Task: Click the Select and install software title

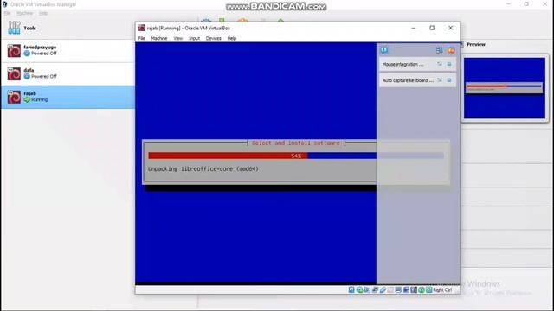Action: 296,143
